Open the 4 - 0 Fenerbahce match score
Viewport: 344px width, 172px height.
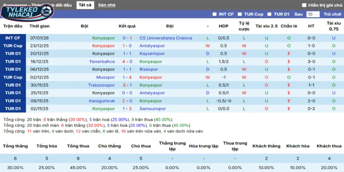coord(127,61)
